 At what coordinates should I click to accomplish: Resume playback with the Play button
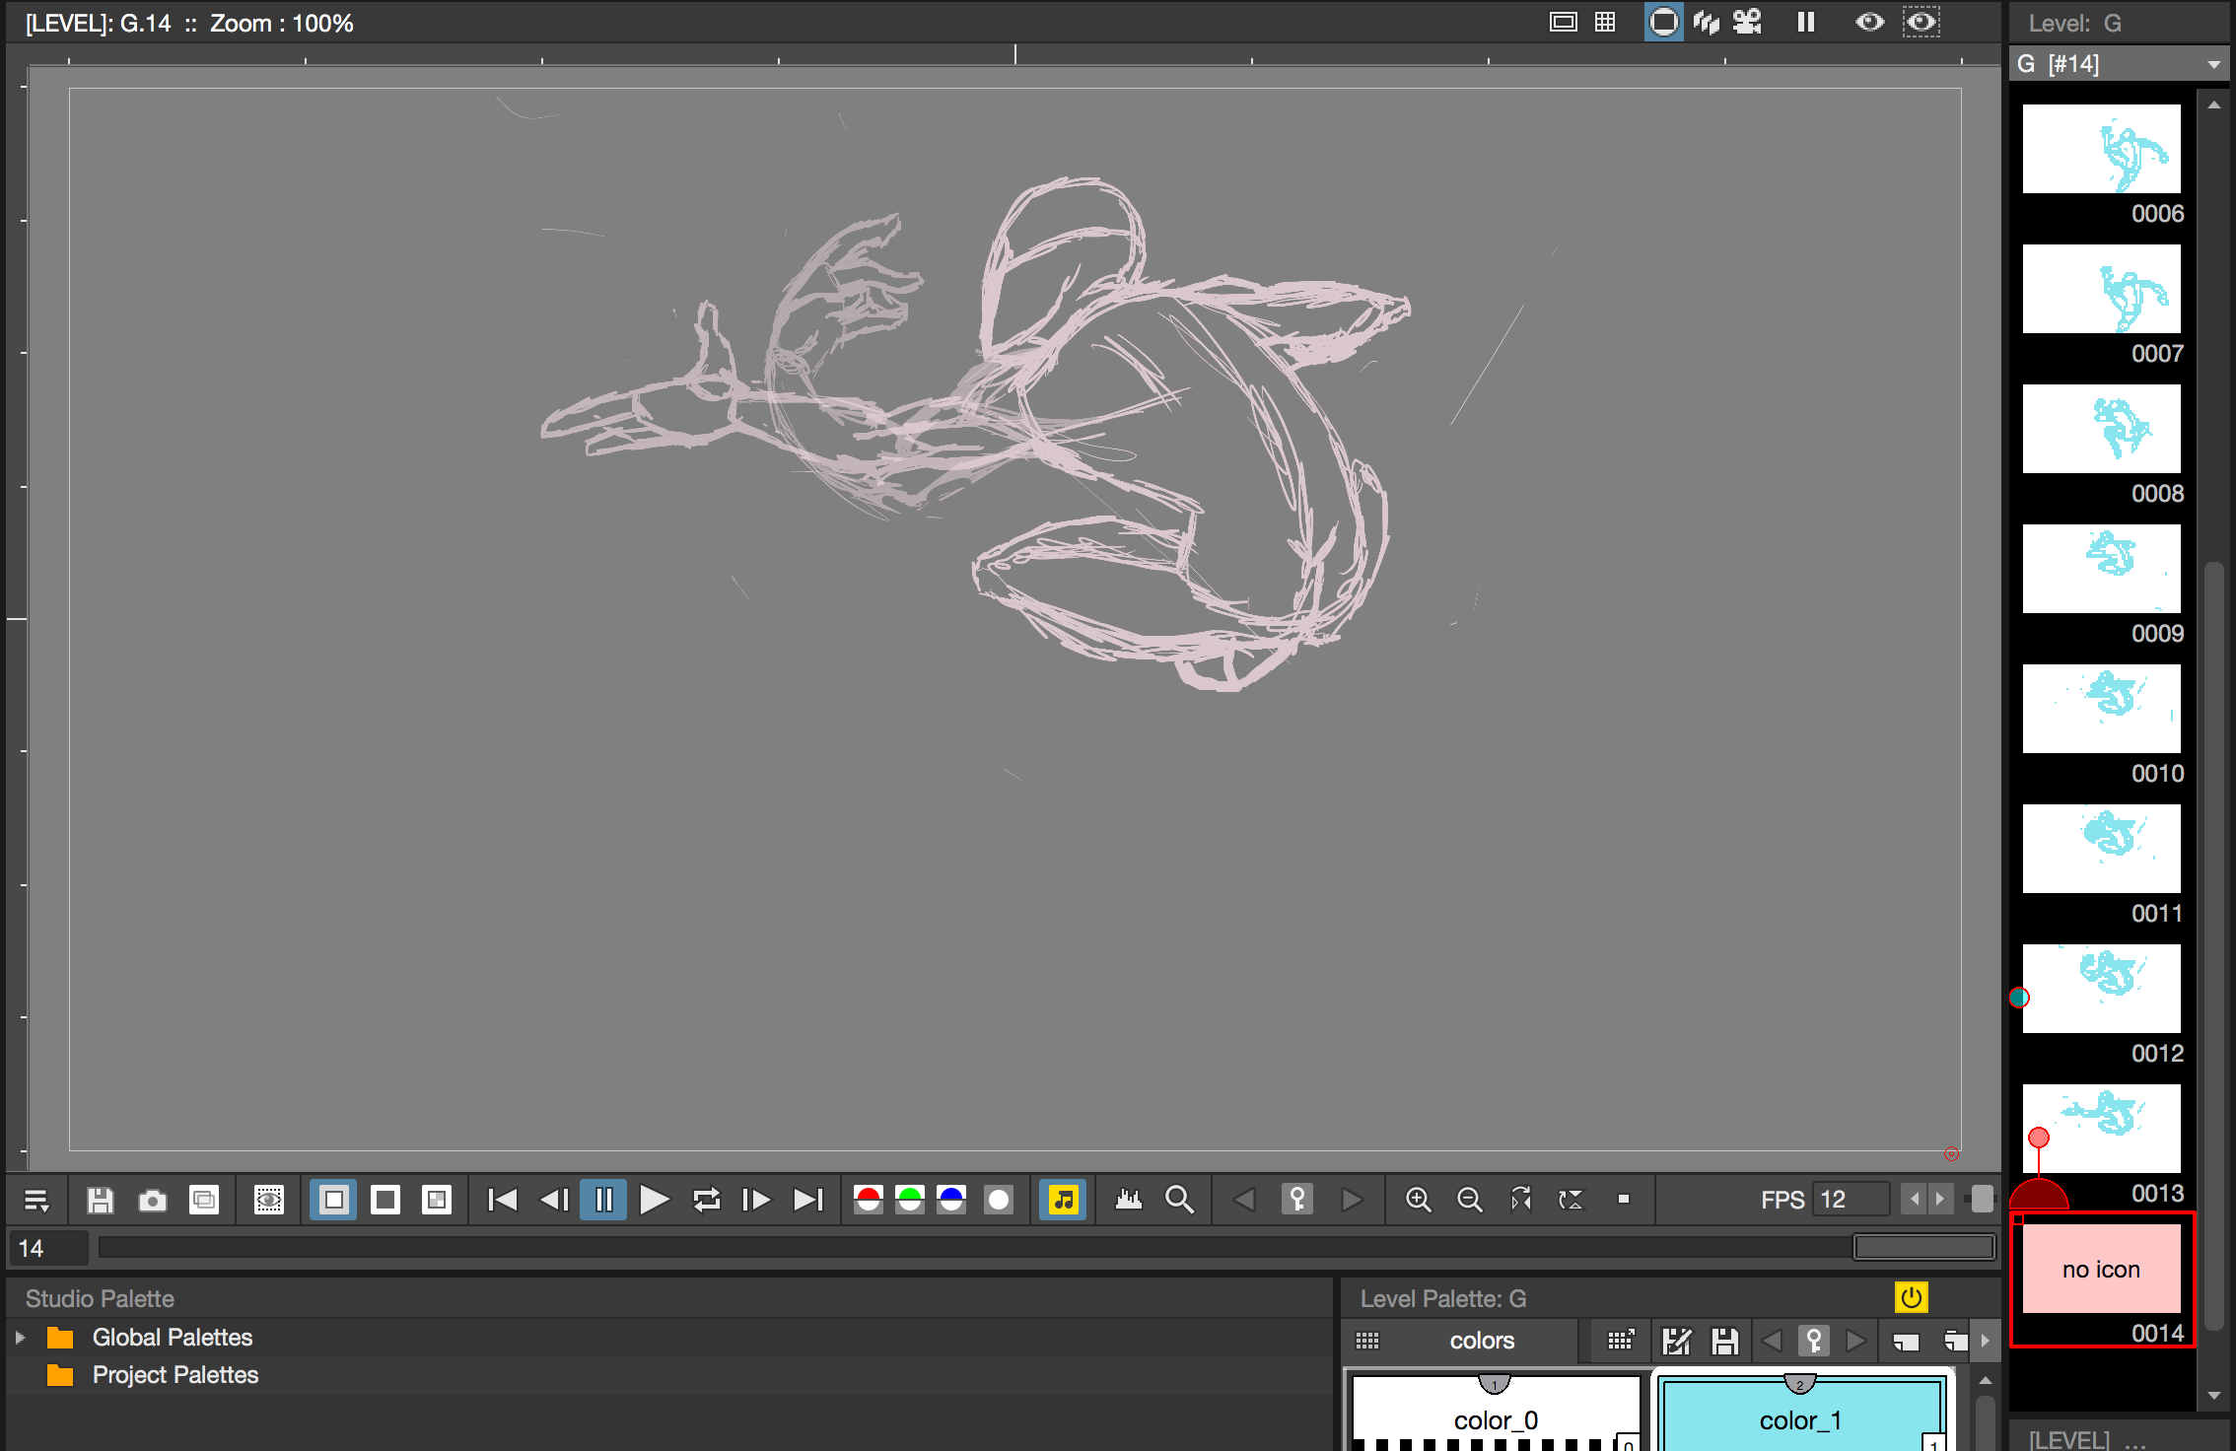tap(654, 1200)
